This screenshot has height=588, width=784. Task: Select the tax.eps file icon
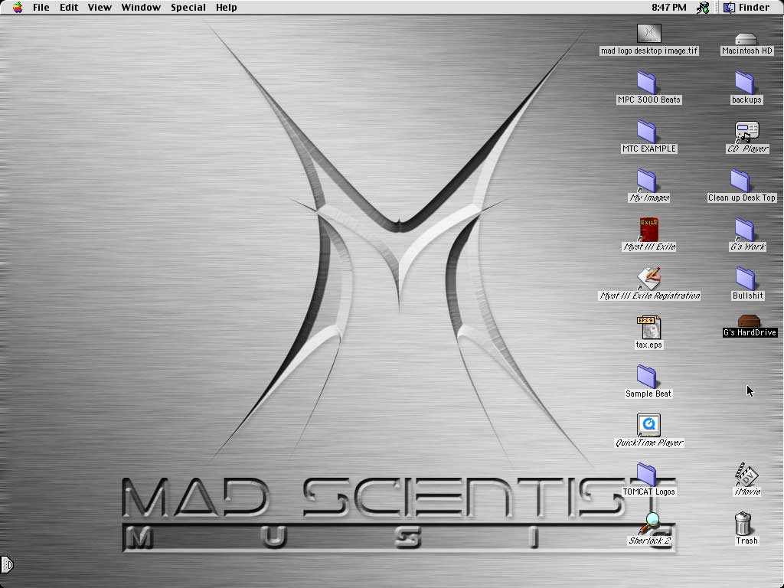(x=648, y=327)
